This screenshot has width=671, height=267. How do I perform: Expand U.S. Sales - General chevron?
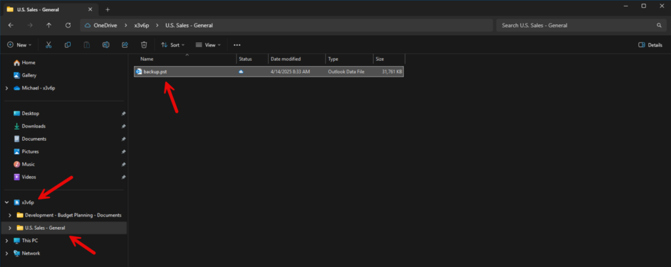click(10, 228)
